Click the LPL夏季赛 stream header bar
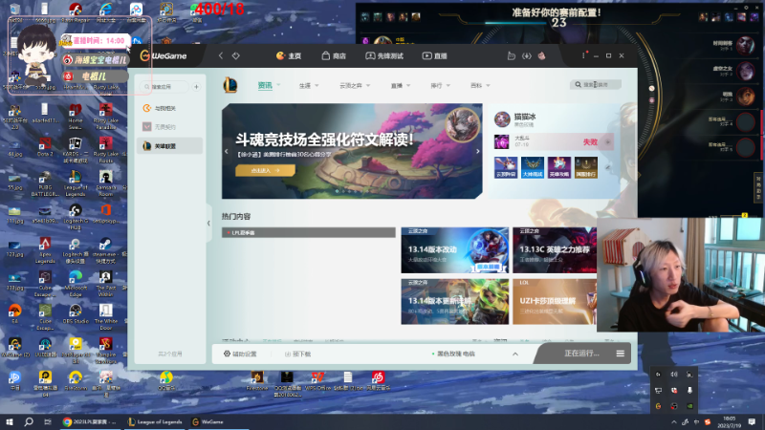765x430 pixels. click(x=308, y=232)
